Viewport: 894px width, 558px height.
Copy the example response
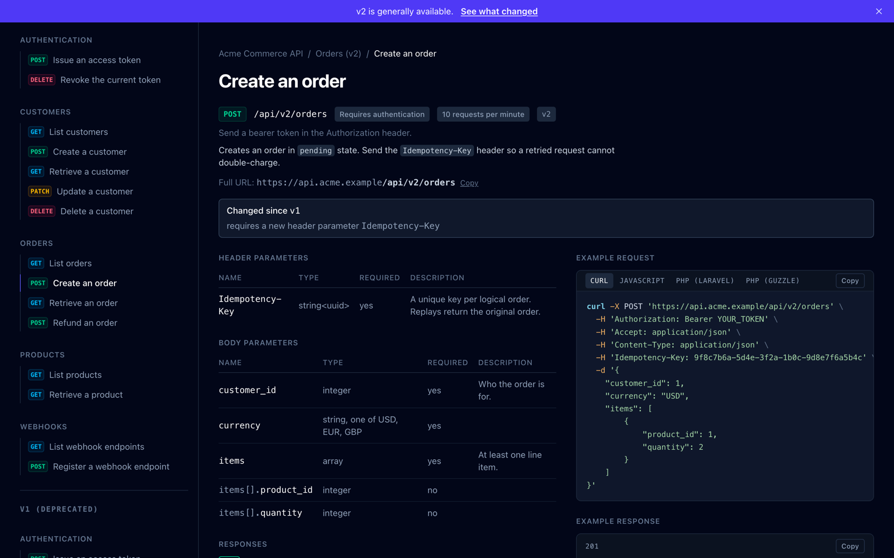pyautogui.click(x=850, y=546)
